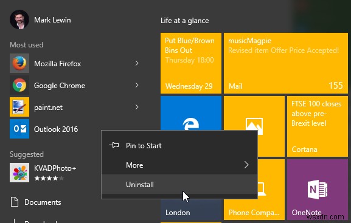The image size is (351, 223).
Task: Open the London weather tile
Action: [x=191, y=210]
